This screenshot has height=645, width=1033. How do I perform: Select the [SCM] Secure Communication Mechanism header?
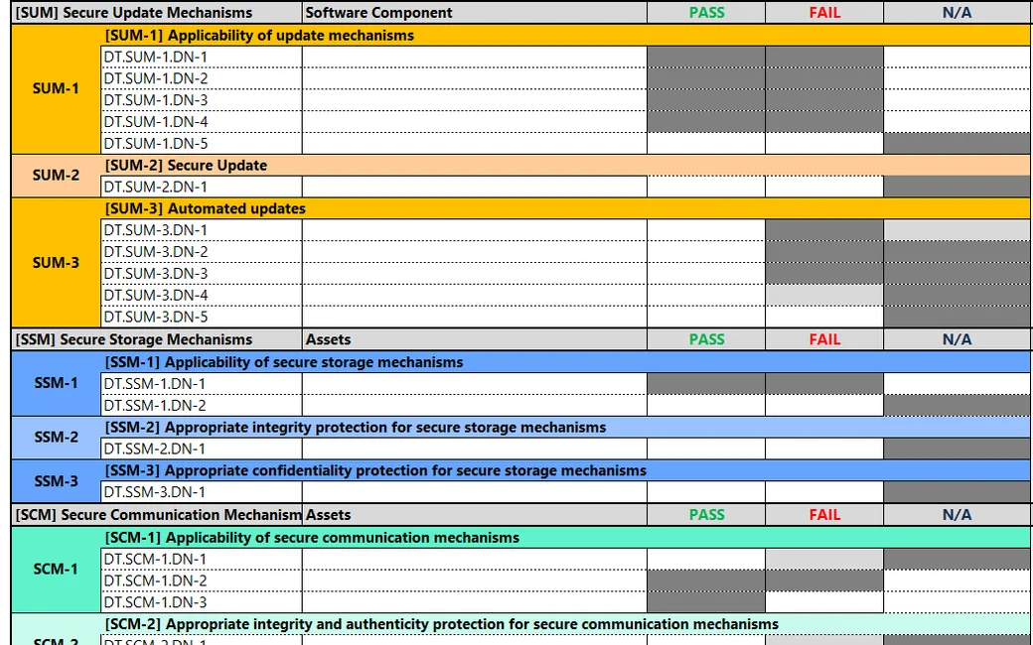[x=157, y=515]
